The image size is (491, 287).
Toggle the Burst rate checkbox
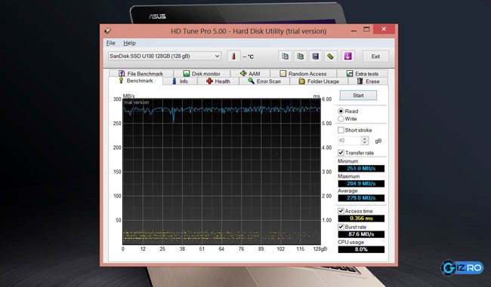pyautogui.click(x=341, y=227)
